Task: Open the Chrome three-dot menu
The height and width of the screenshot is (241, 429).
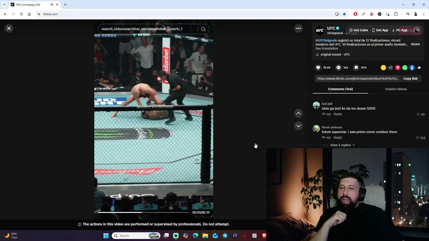Action: point(424,14)
